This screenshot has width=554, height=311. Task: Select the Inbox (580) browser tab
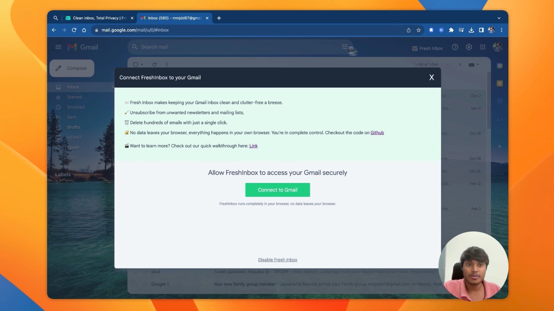[174, 18]
